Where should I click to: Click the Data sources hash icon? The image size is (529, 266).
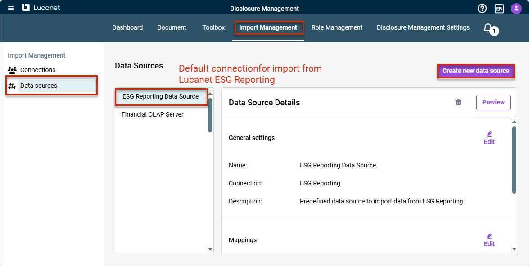tap(12, 86)
